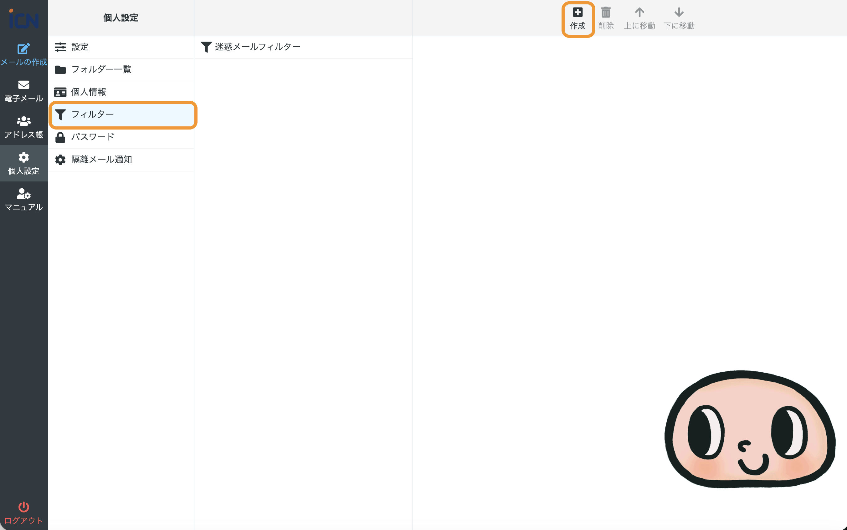The height and width of the screenshot is (530, 847).
Task: Open the 電子メール envelope icon
Action: [23, 85]
